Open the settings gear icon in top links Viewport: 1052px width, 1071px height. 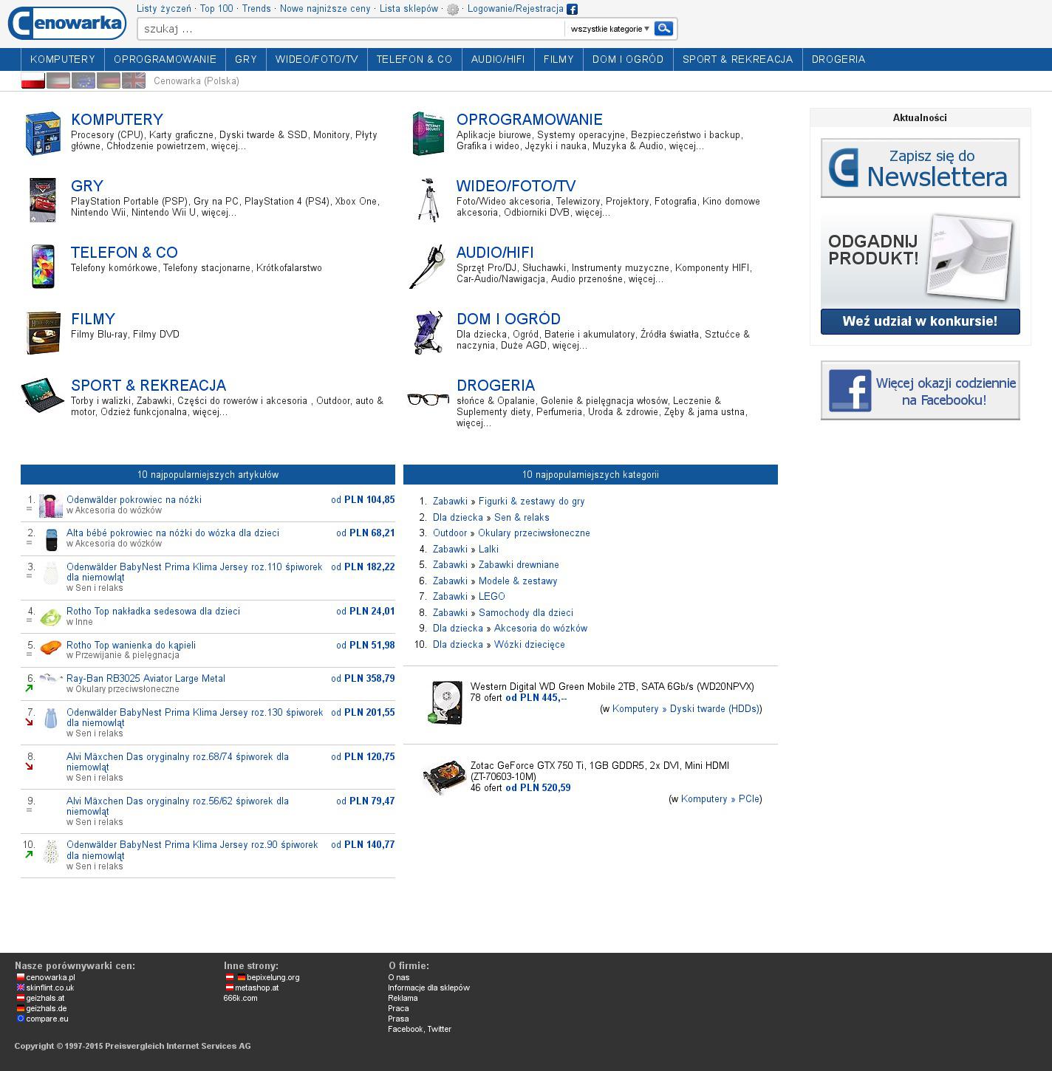[453, 10]
